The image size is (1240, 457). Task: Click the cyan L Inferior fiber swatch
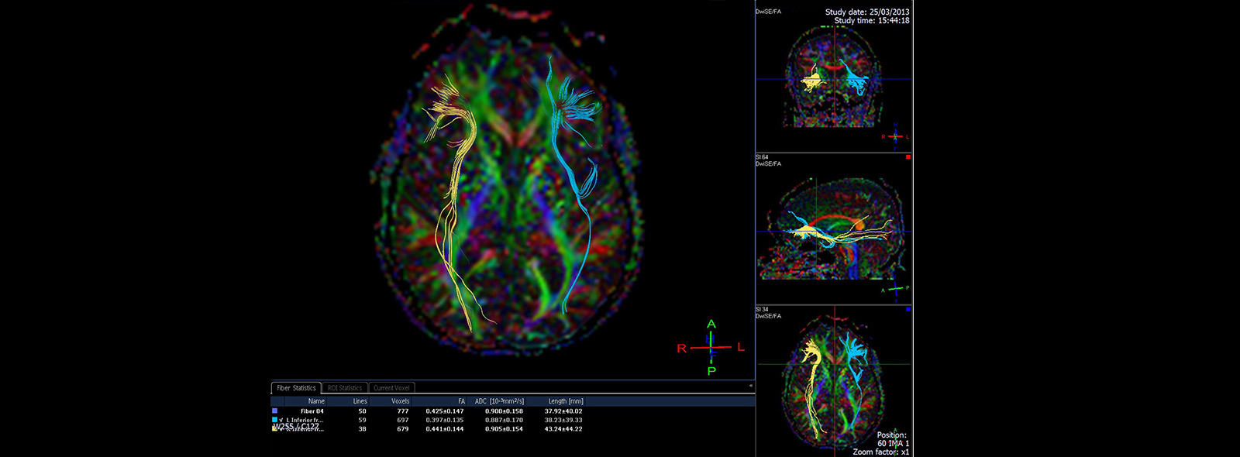[x=274, y=420]
